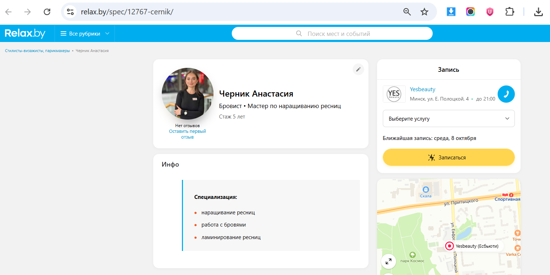Viewport: 550px width, 275px height.
Task: Click the salon address ул. Е. Полоцкой, 4
Action: [x=439, y=99]
